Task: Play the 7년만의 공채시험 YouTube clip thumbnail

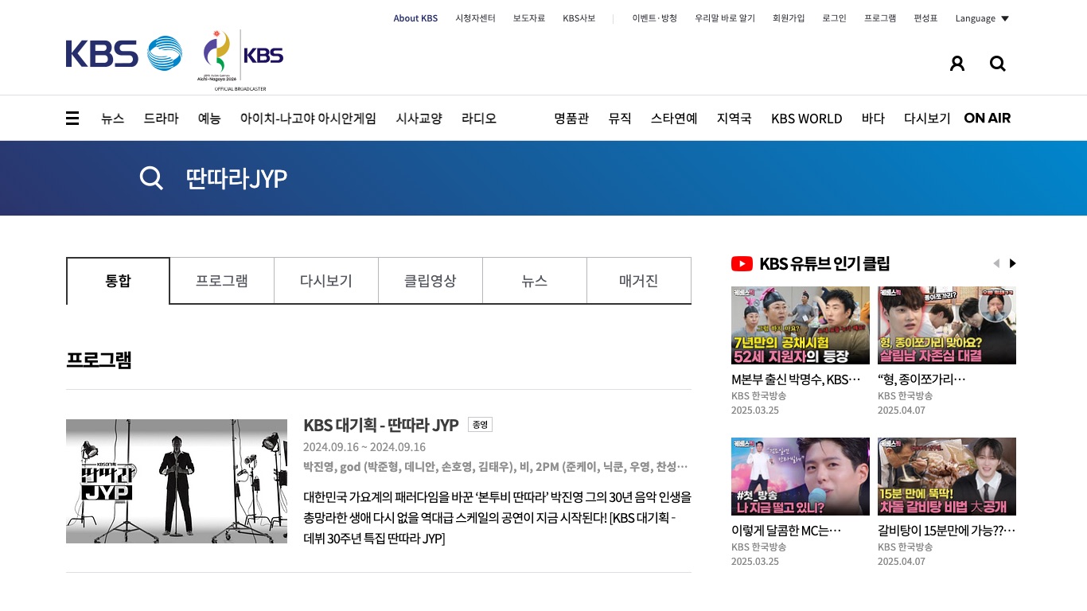Action: 801,325
